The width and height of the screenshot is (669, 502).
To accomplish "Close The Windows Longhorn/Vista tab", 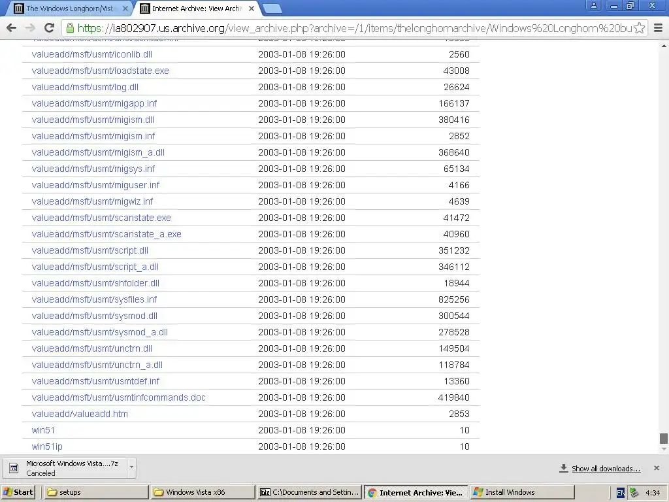I will pyautogui.click(x=125, y=8).
